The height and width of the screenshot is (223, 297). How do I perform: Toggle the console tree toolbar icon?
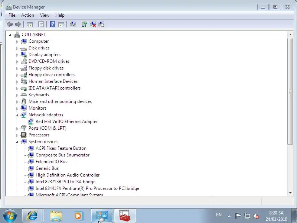tap(30, 25)
